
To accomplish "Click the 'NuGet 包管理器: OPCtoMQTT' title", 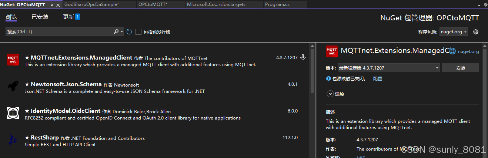I will [430, 18].
